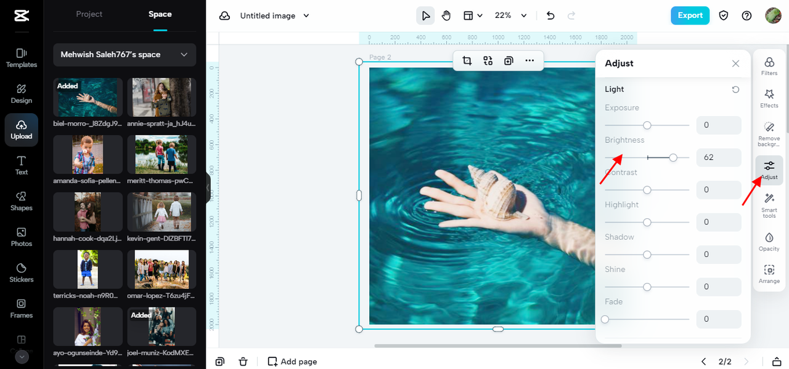Image resolution: width=789 pixels, height=369 pixels.
Task: Select the kevin-gent image thumbnail
Action: click(162, 212)
